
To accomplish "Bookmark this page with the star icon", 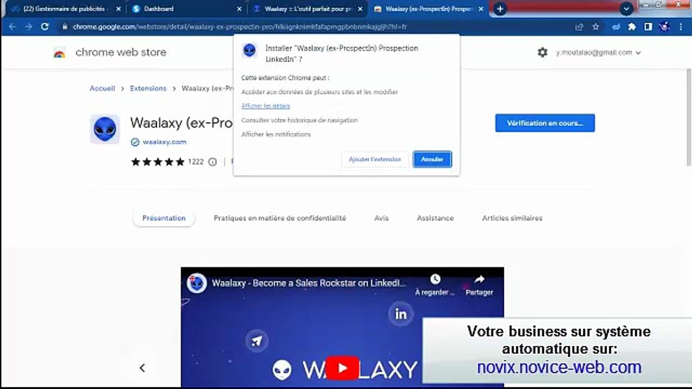I will [x=596, y=26].
